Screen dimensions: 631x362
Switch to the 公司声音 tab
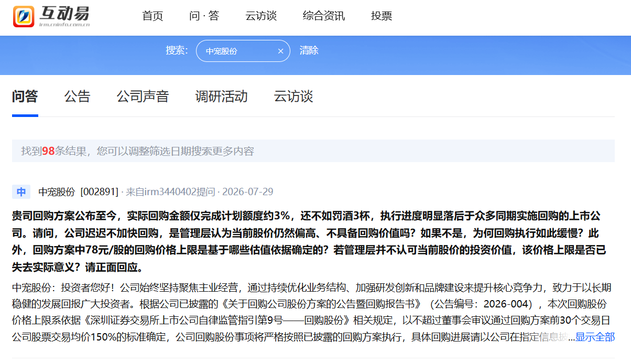coord(143,97)
